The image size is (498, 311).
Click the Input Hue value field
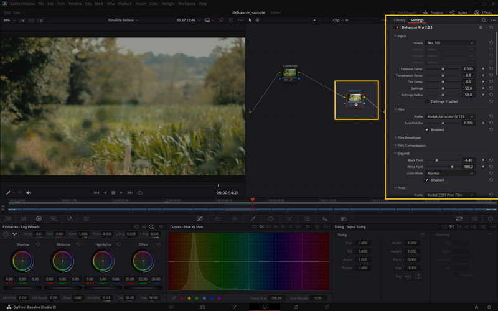pos(276,299)
